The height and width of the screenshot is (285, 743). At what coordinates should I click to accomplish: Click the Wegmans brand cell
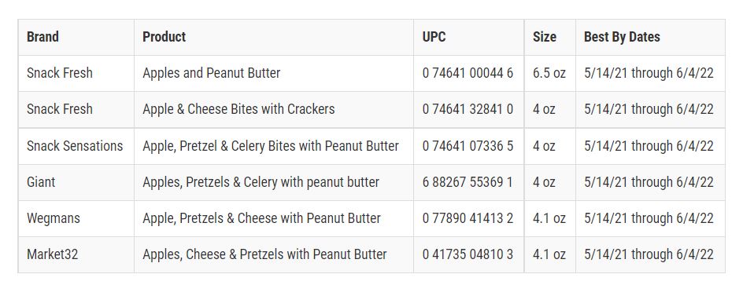76,218
